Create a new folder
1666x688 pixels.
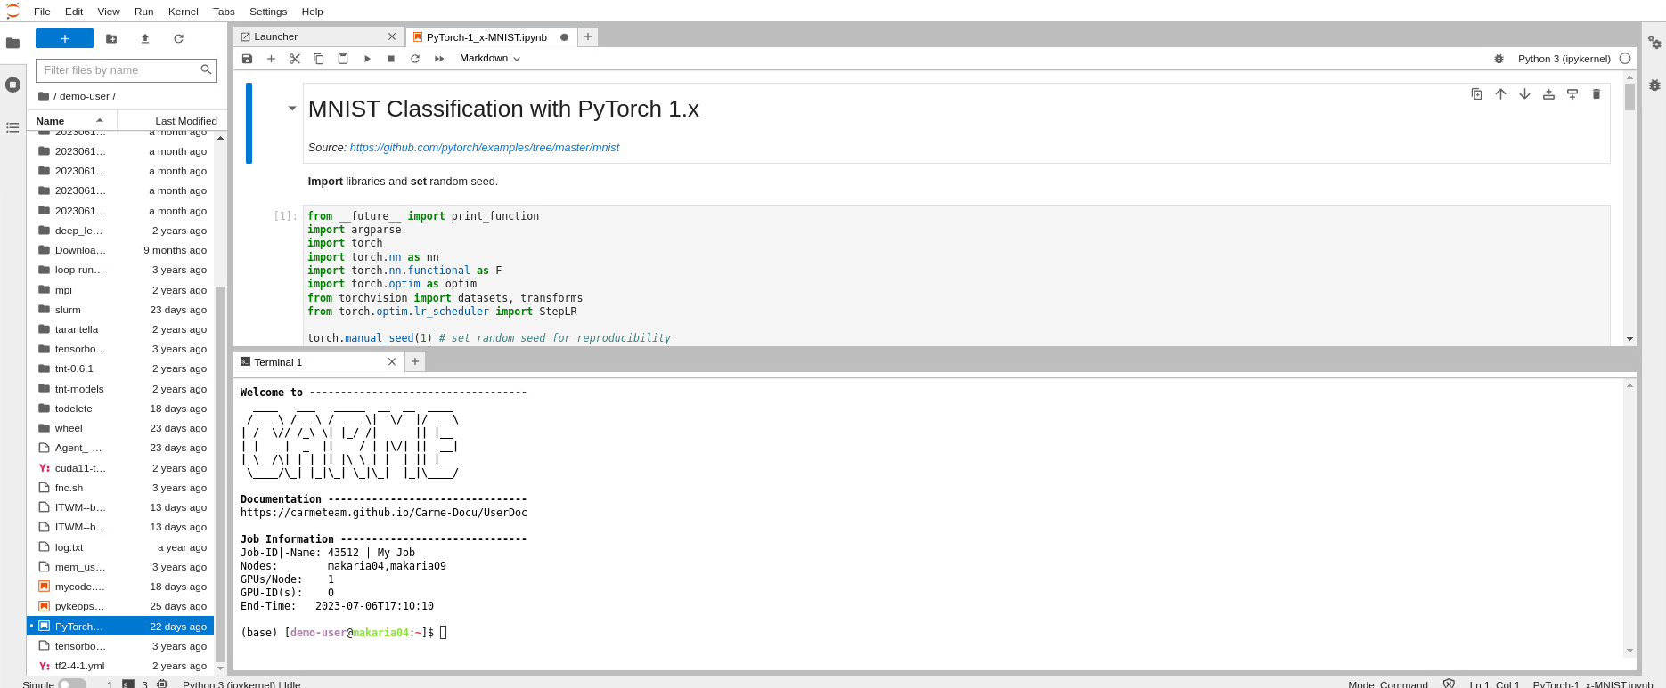click(111, 38)
